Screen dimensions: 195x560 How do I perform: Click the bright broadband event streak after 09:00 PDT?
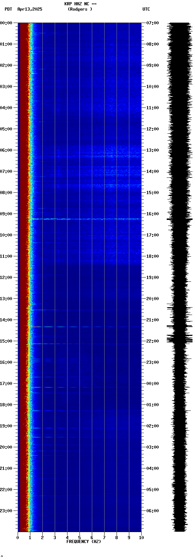tap(86, 219)
